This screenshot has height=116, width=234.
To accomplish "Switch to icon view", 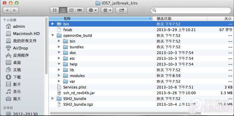I will pyautogui.click(x=55, y=10).
